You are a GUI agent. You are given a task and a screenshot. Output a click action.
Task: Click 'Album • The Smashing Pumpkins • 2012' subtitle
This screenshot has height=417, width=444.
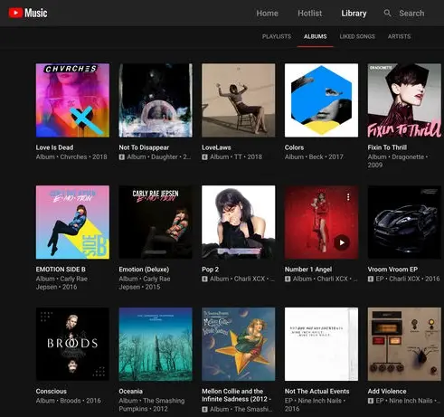[x=151, y=404]
